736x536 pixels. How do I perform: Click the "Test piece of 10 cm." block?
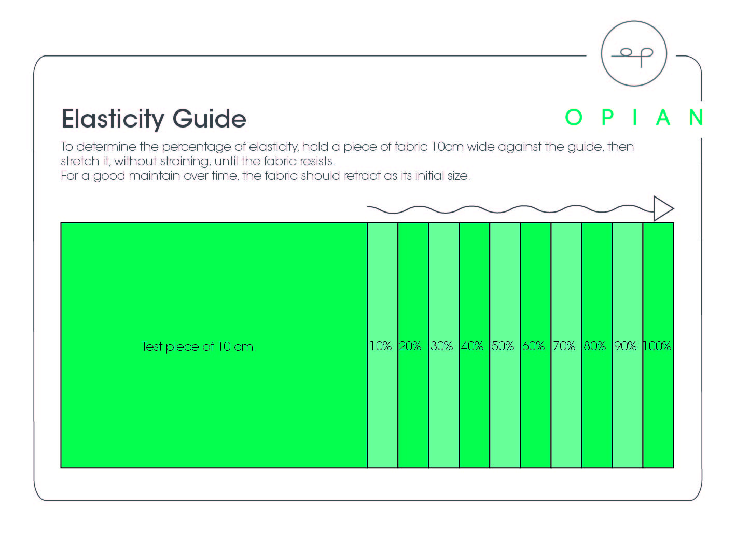(x=214, y=345)
